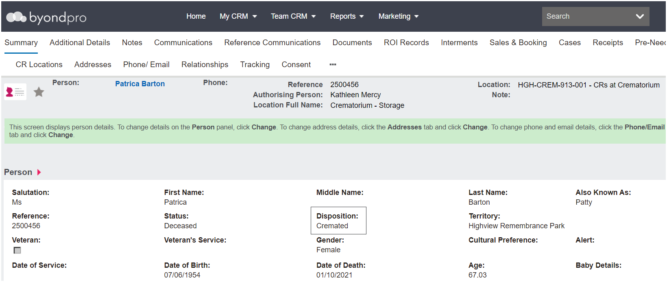Click the green information help banner
This screenshot has height=282, width=667.
coord(335,131)
